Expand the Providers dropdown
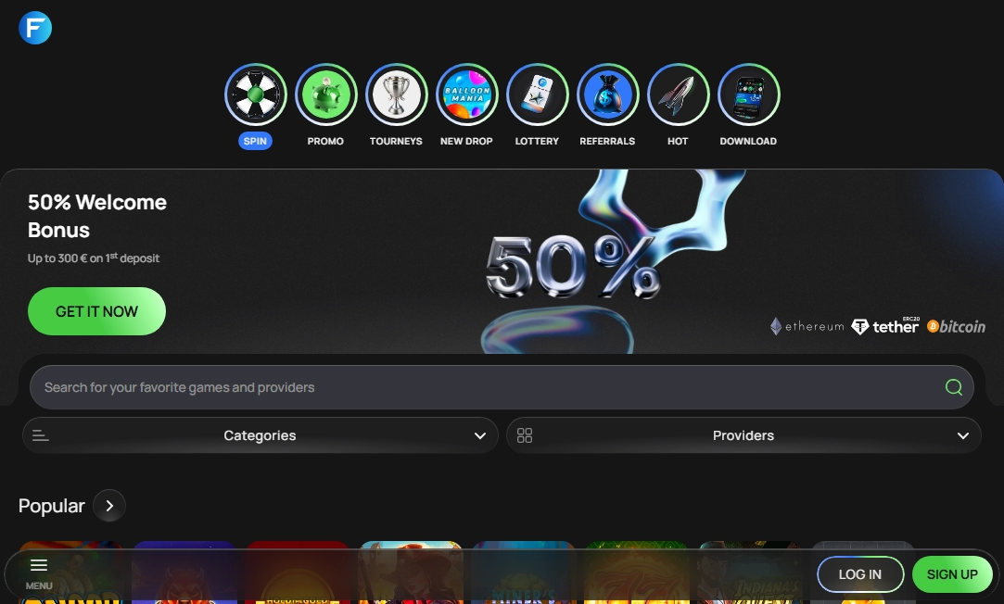1004x604 pixels. coord(743,435)
